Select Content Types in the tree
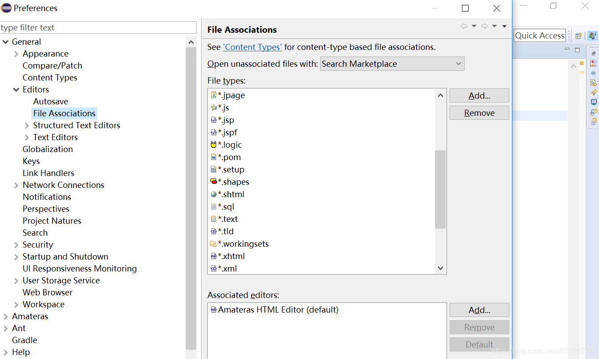Image resolution: width=599 pixels, height=359 pixels. (x=50, y=77)
